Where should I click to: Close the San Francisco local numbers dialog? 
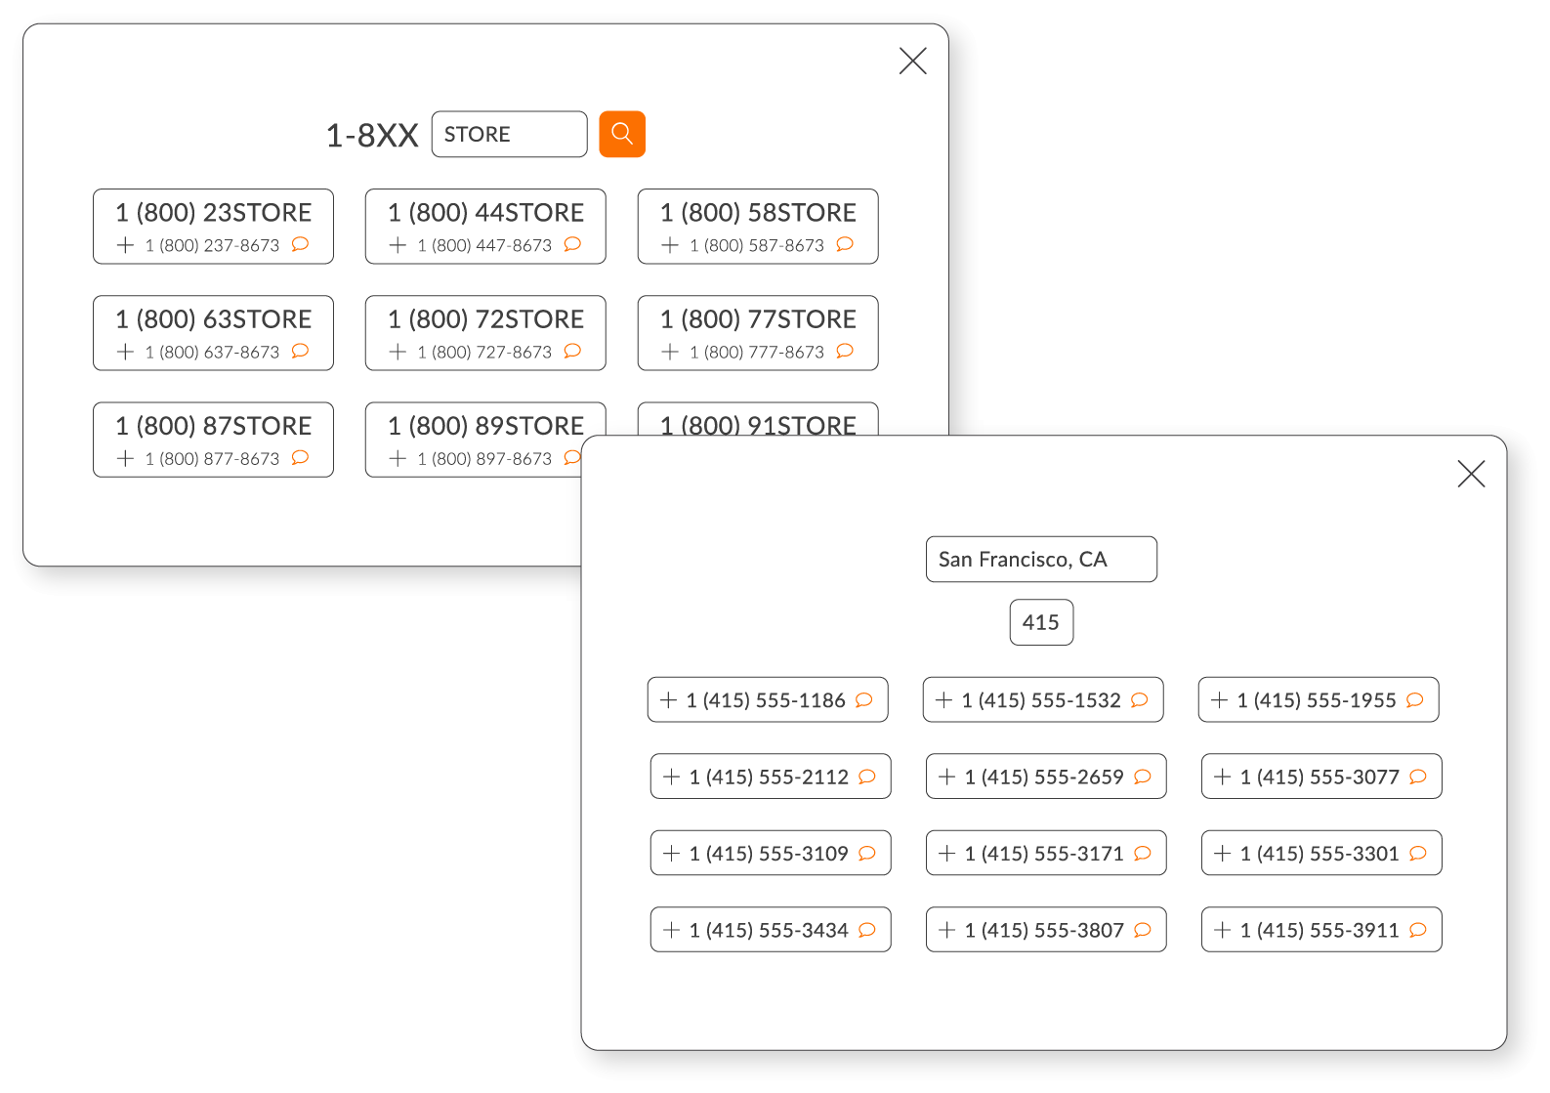(1470, 474)
